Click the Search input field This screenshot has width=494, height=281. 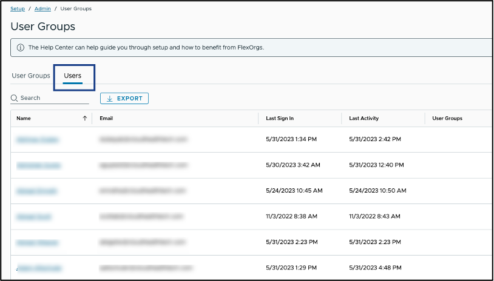(x=50, y=98)
